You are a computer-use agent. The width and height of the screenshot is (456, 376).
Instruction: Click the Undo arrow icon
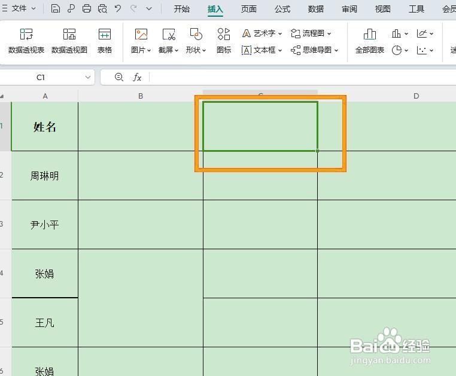pos(118,8)
